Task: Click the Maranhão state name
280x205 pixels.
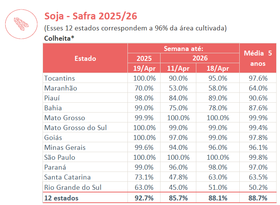Action: click(x=60, y=88)
